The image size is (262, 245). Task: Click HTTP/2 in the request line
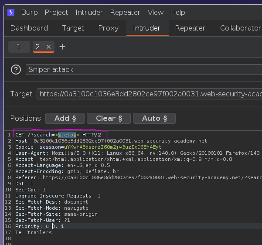pyautogui.click(x=92, y=135)
